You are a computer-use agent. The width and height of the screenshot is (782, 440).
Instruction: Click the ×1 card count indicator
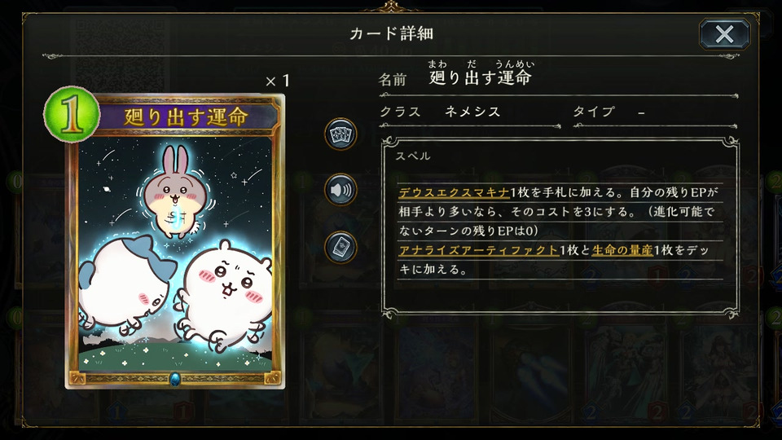point(277,81)
